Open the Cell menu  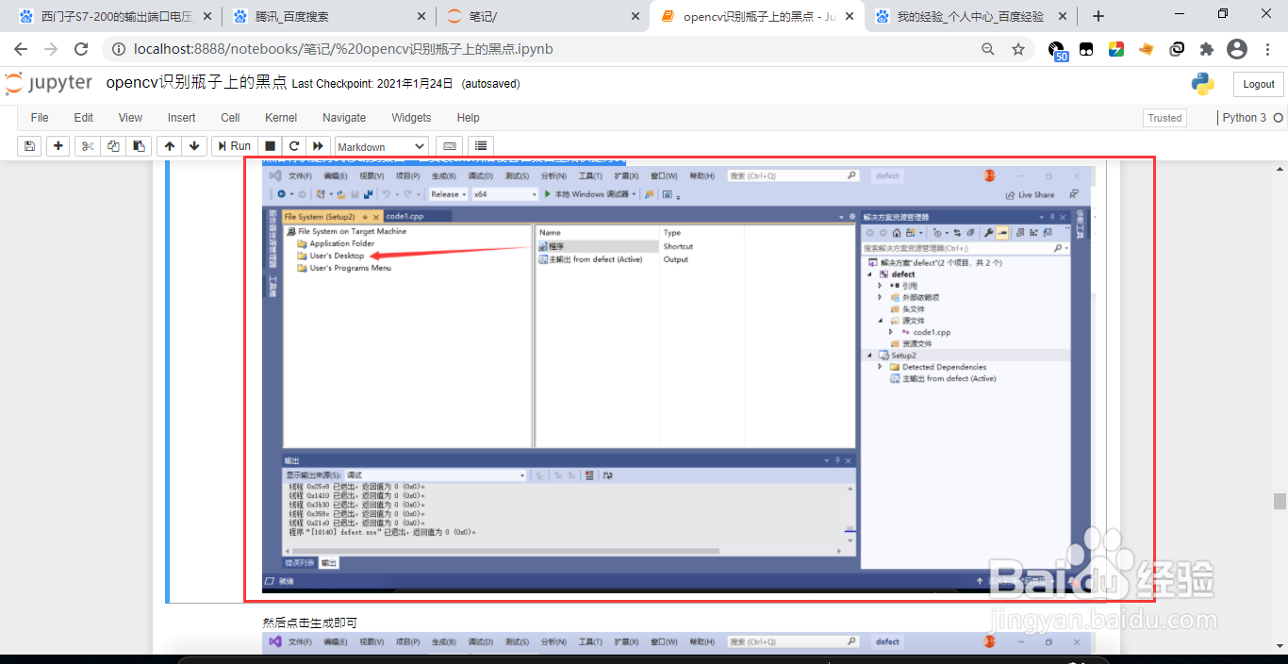pos(230,118)
